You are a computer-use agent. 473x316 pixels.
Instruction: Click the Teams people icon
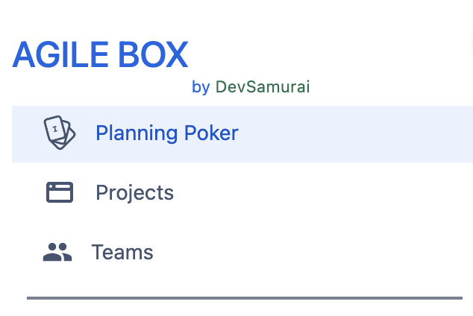(57, 253)
